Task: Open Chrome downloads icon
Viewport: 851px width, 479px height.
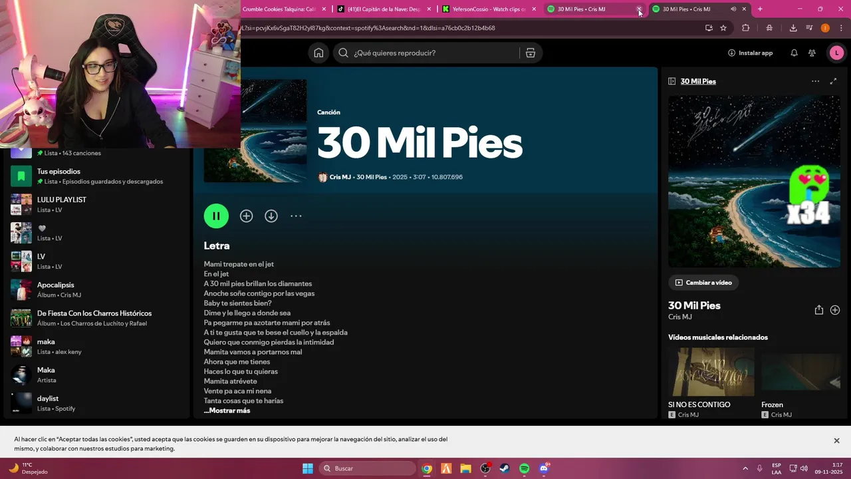Action: pos(793,28)
